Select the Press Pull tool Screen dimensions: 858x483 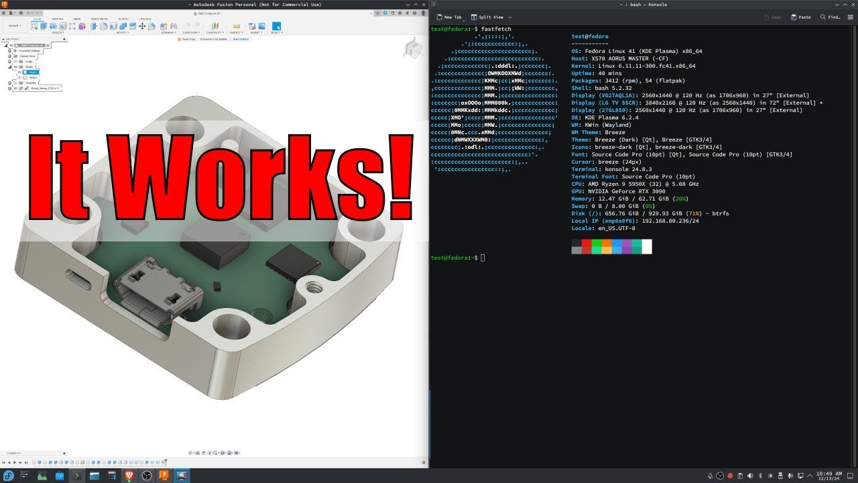(x=93, y=26)
